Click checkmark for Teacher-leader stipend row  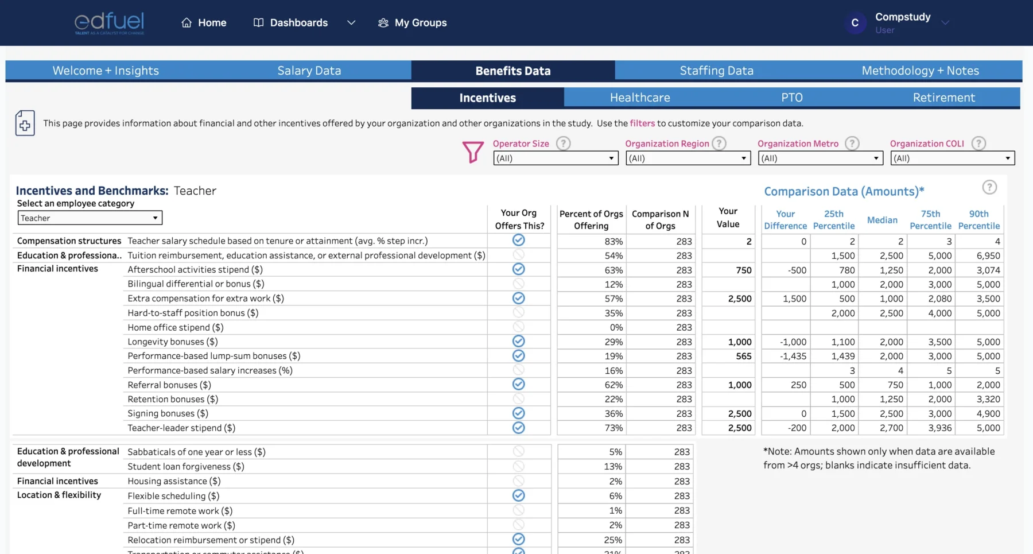click(518, 427)
